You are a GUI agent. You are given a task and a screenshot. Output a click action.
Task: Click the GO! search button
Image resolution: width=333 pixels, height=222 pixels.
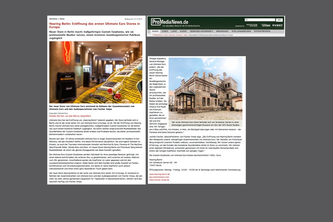click(279, 20)
